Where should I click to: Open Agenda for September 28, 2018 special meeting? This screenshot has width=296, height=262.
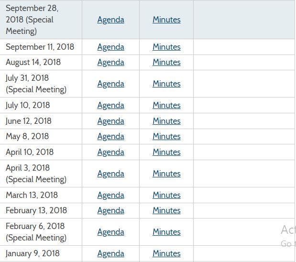[x=110, y=20]
